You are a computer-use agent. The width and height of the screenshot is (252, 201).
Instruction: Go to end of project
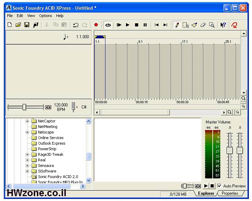(x=165, y=25)
